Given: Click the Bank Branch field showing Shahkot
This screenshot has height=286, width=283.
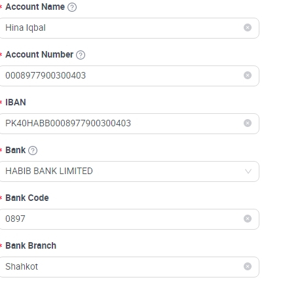Looking at the screenshot, I should [x=129, y=267].
